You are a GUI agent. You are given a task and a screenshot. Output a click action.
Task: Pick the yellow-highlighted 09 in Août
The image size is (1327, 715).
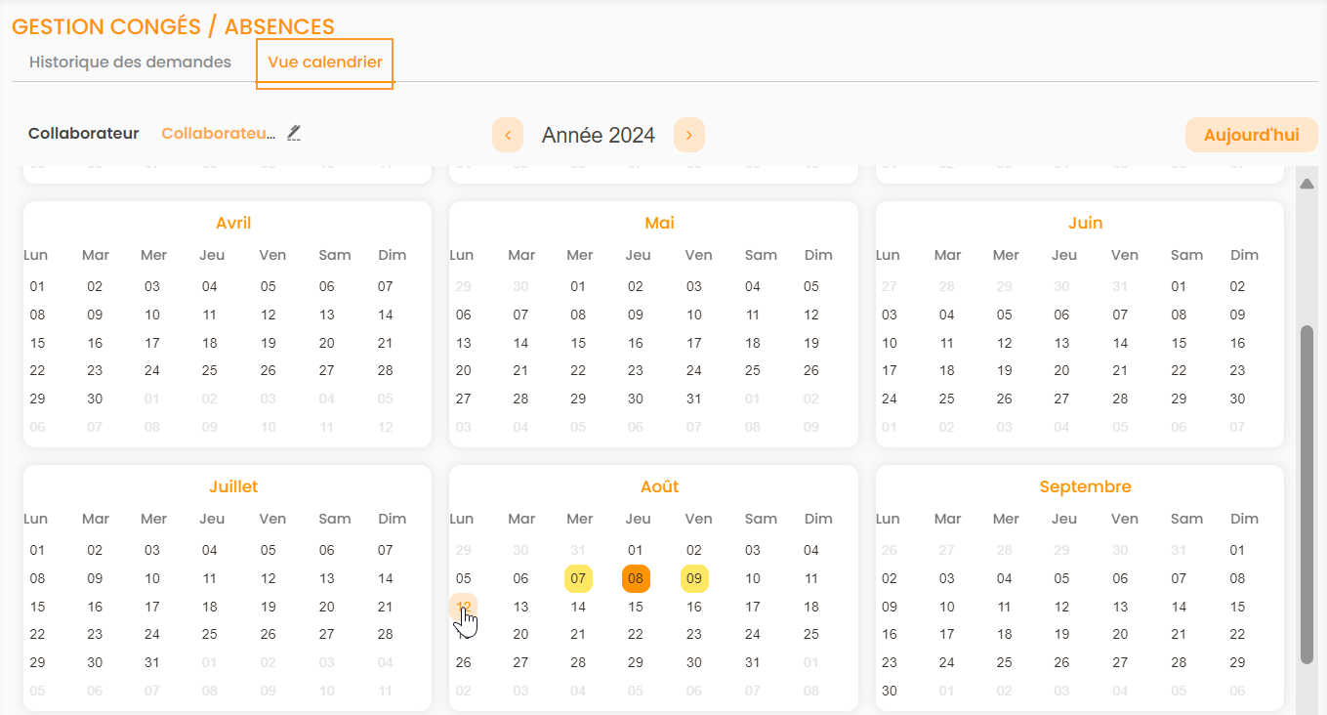point(694,579)
